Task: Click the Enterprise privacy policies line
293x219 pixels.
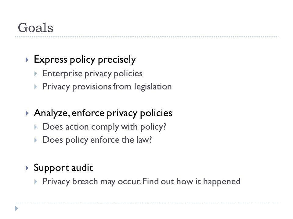Action: tap(92, 74)
